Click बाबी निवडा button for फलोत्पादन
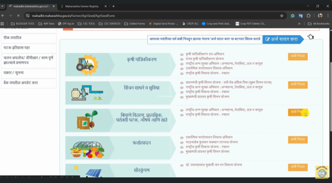332x183 pixels. pos(298,140)
